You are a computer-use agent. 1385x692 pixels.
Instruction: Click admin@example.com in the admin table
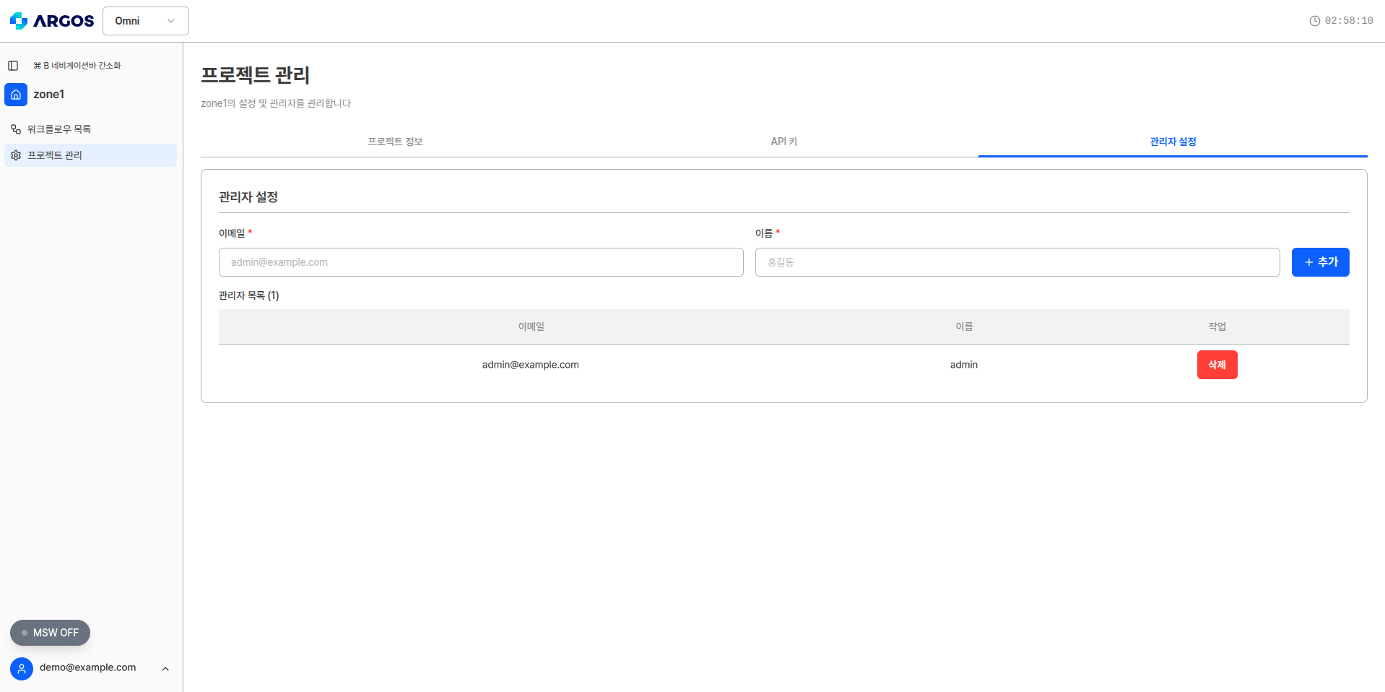pyautogui.click(x=531, y=365)
